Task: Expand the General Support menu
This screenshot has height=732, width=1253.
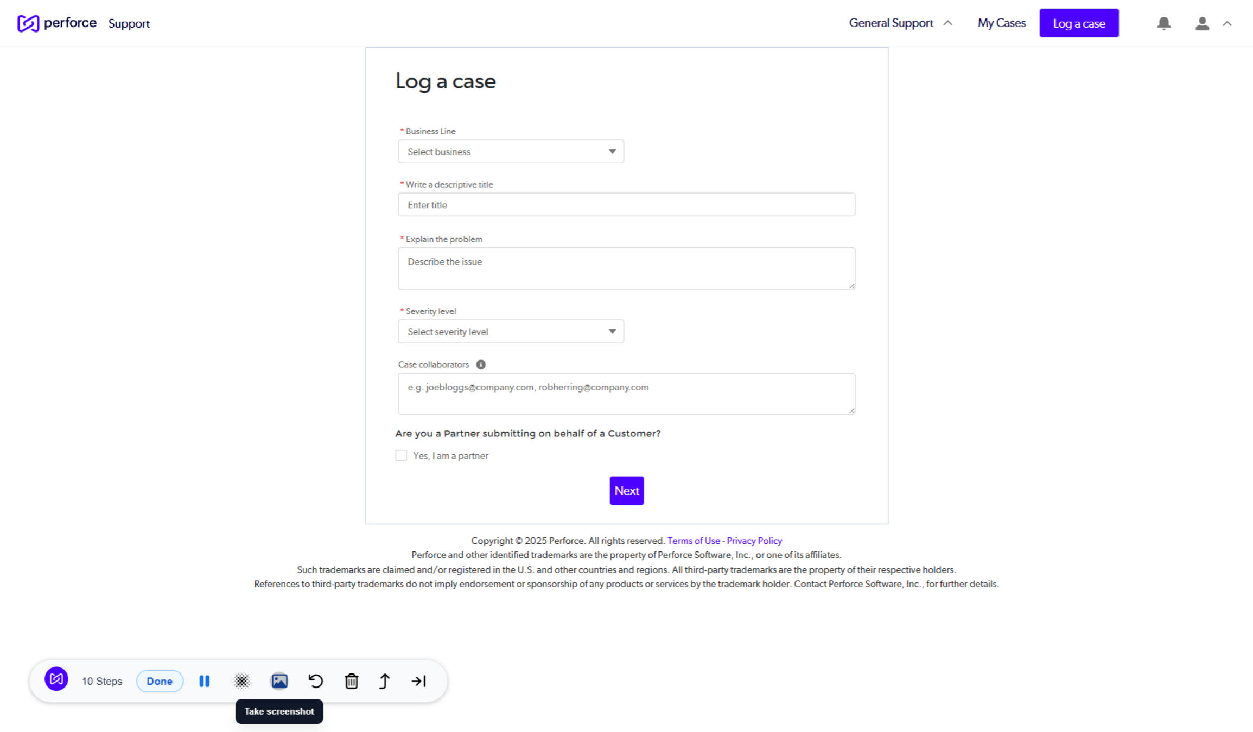Action: tap(900, 23)
